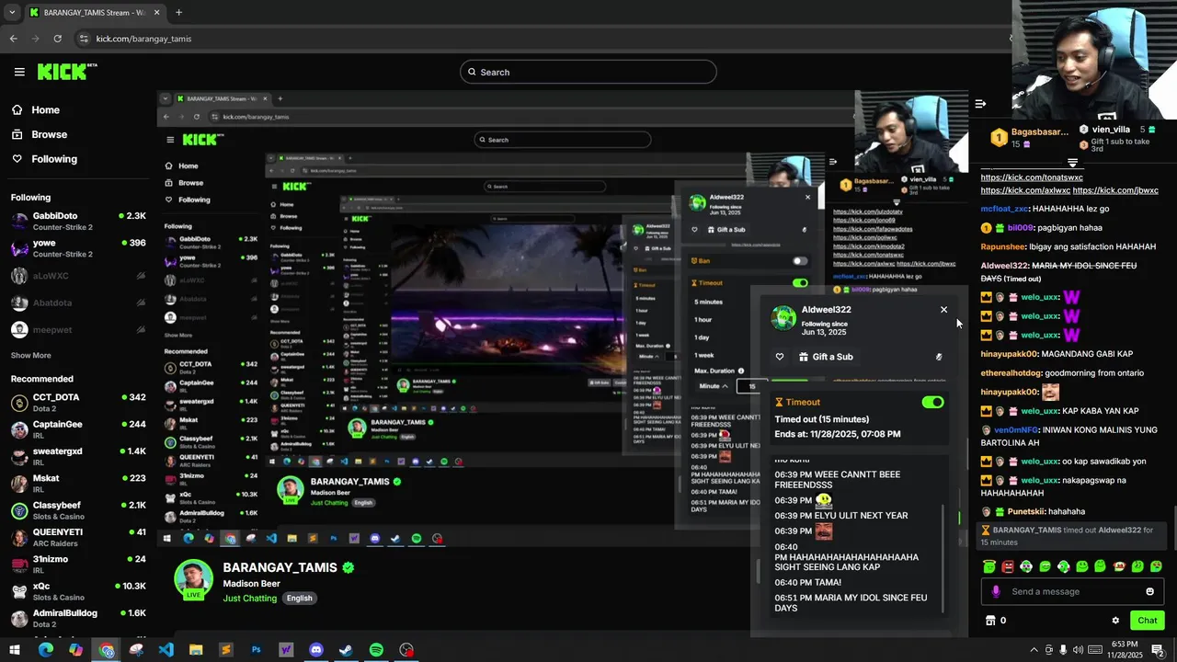Screen dimensions: 1177x662
Task: Click purple chat identity icon
Action: pos(996,591)
